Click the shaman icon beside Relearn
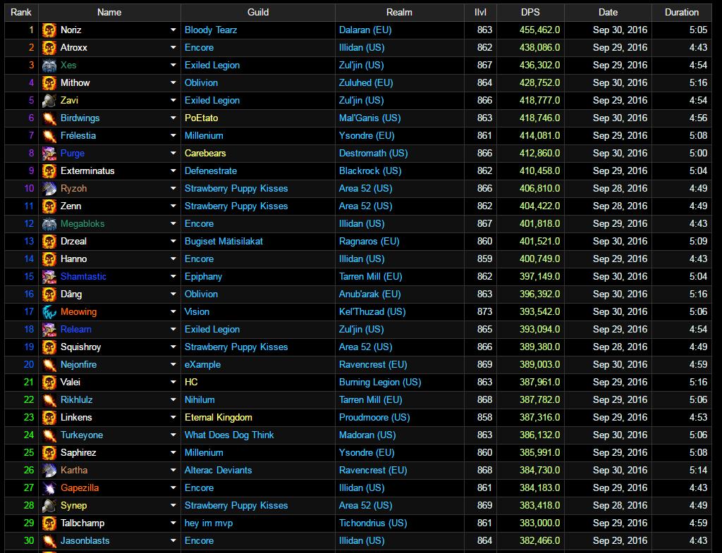The image size is (722, 553). pyautogui.click(x=49, y=330)
